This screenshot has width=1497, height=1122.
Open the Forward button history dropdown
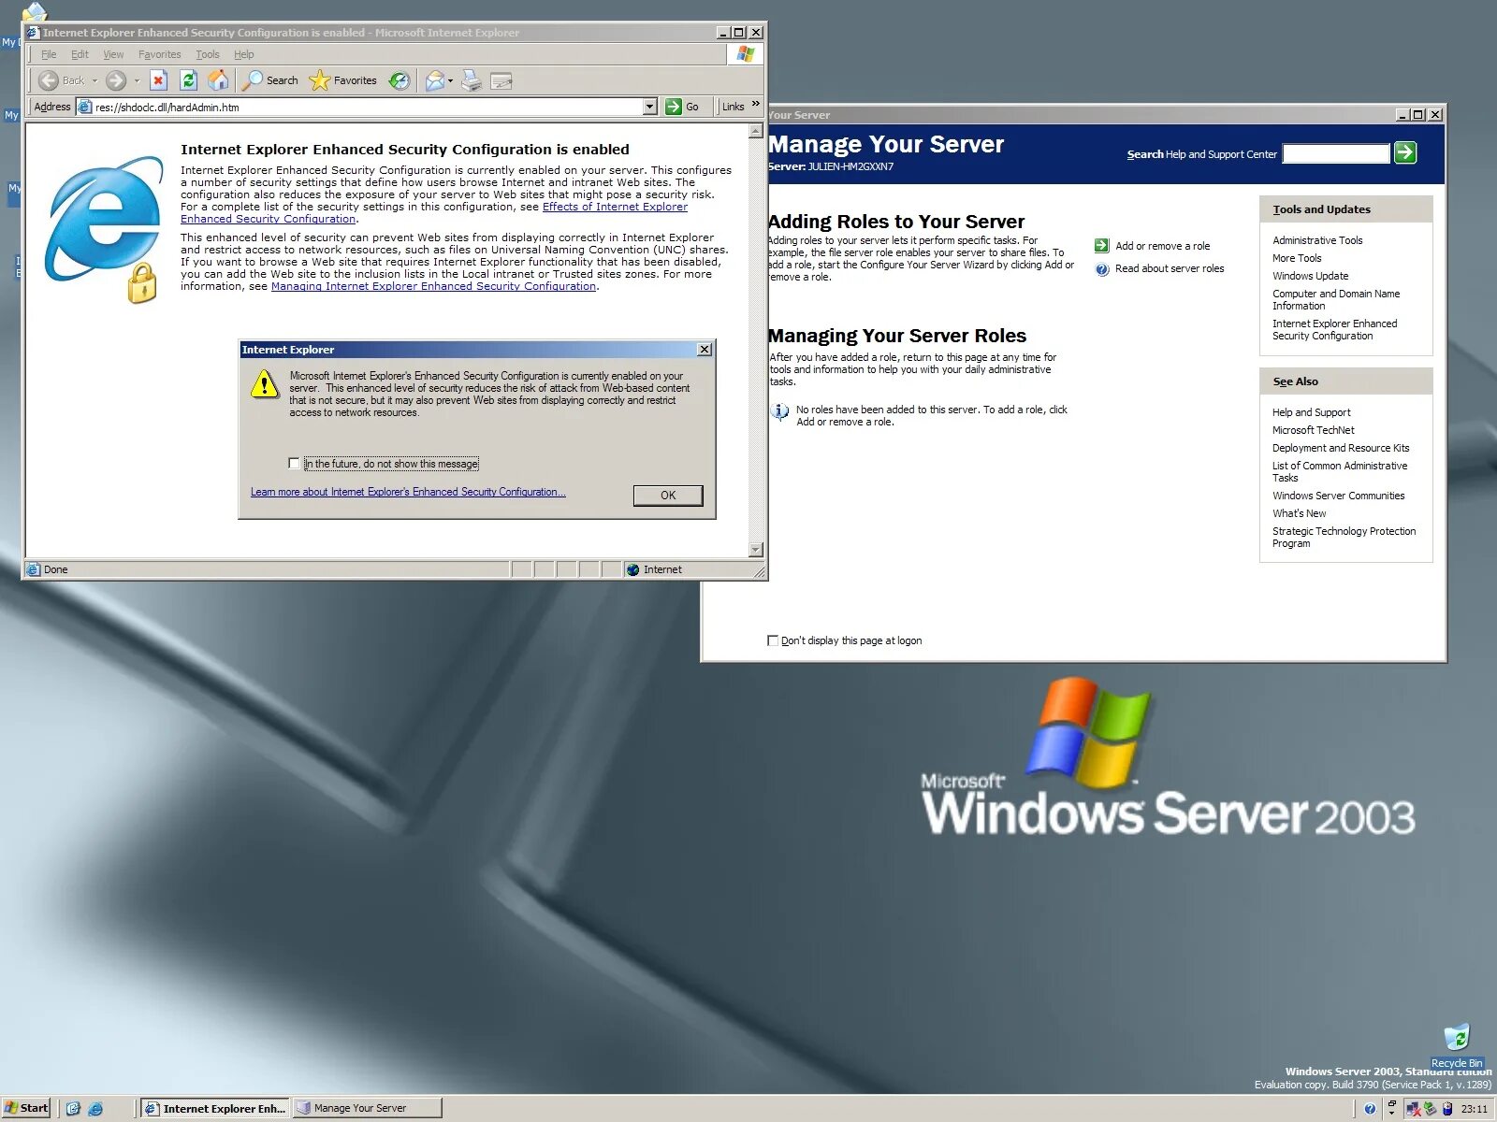(137, 80)
